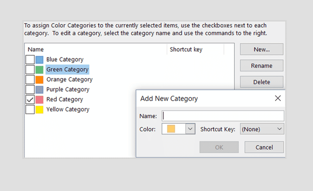Check the Blue Category checkbox
This screenshot has height=191, width=313.
click(x=30, y=60)
